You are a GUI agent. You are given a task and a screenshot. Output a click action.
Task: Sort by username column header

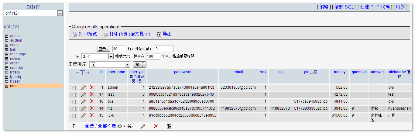click(116, 72)
